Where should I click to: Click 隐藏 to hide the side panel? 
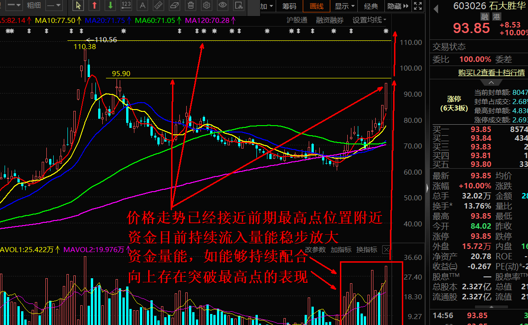(398, 6)
